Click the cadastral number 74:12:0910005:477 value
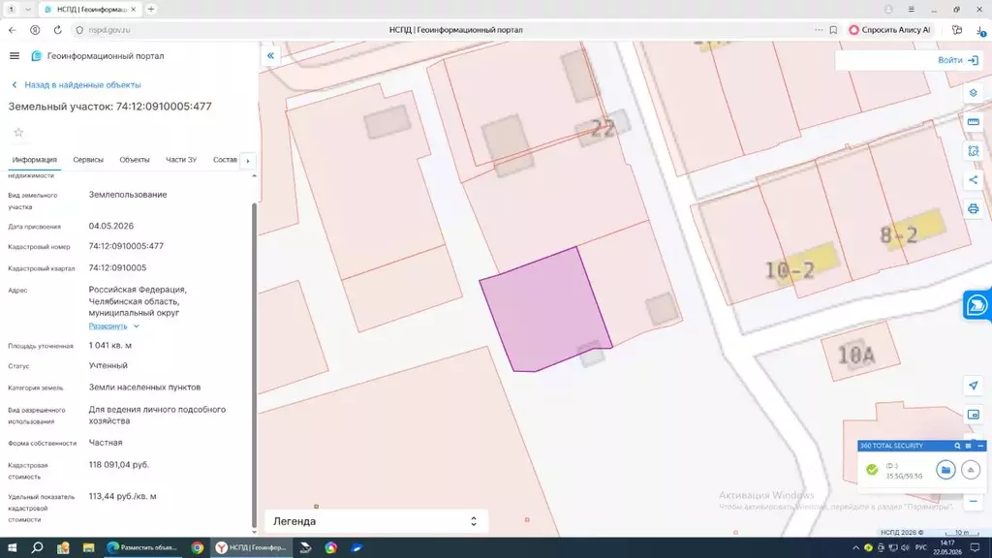The image size is (992, 558). pyautogui.click(x=126, y=246)
